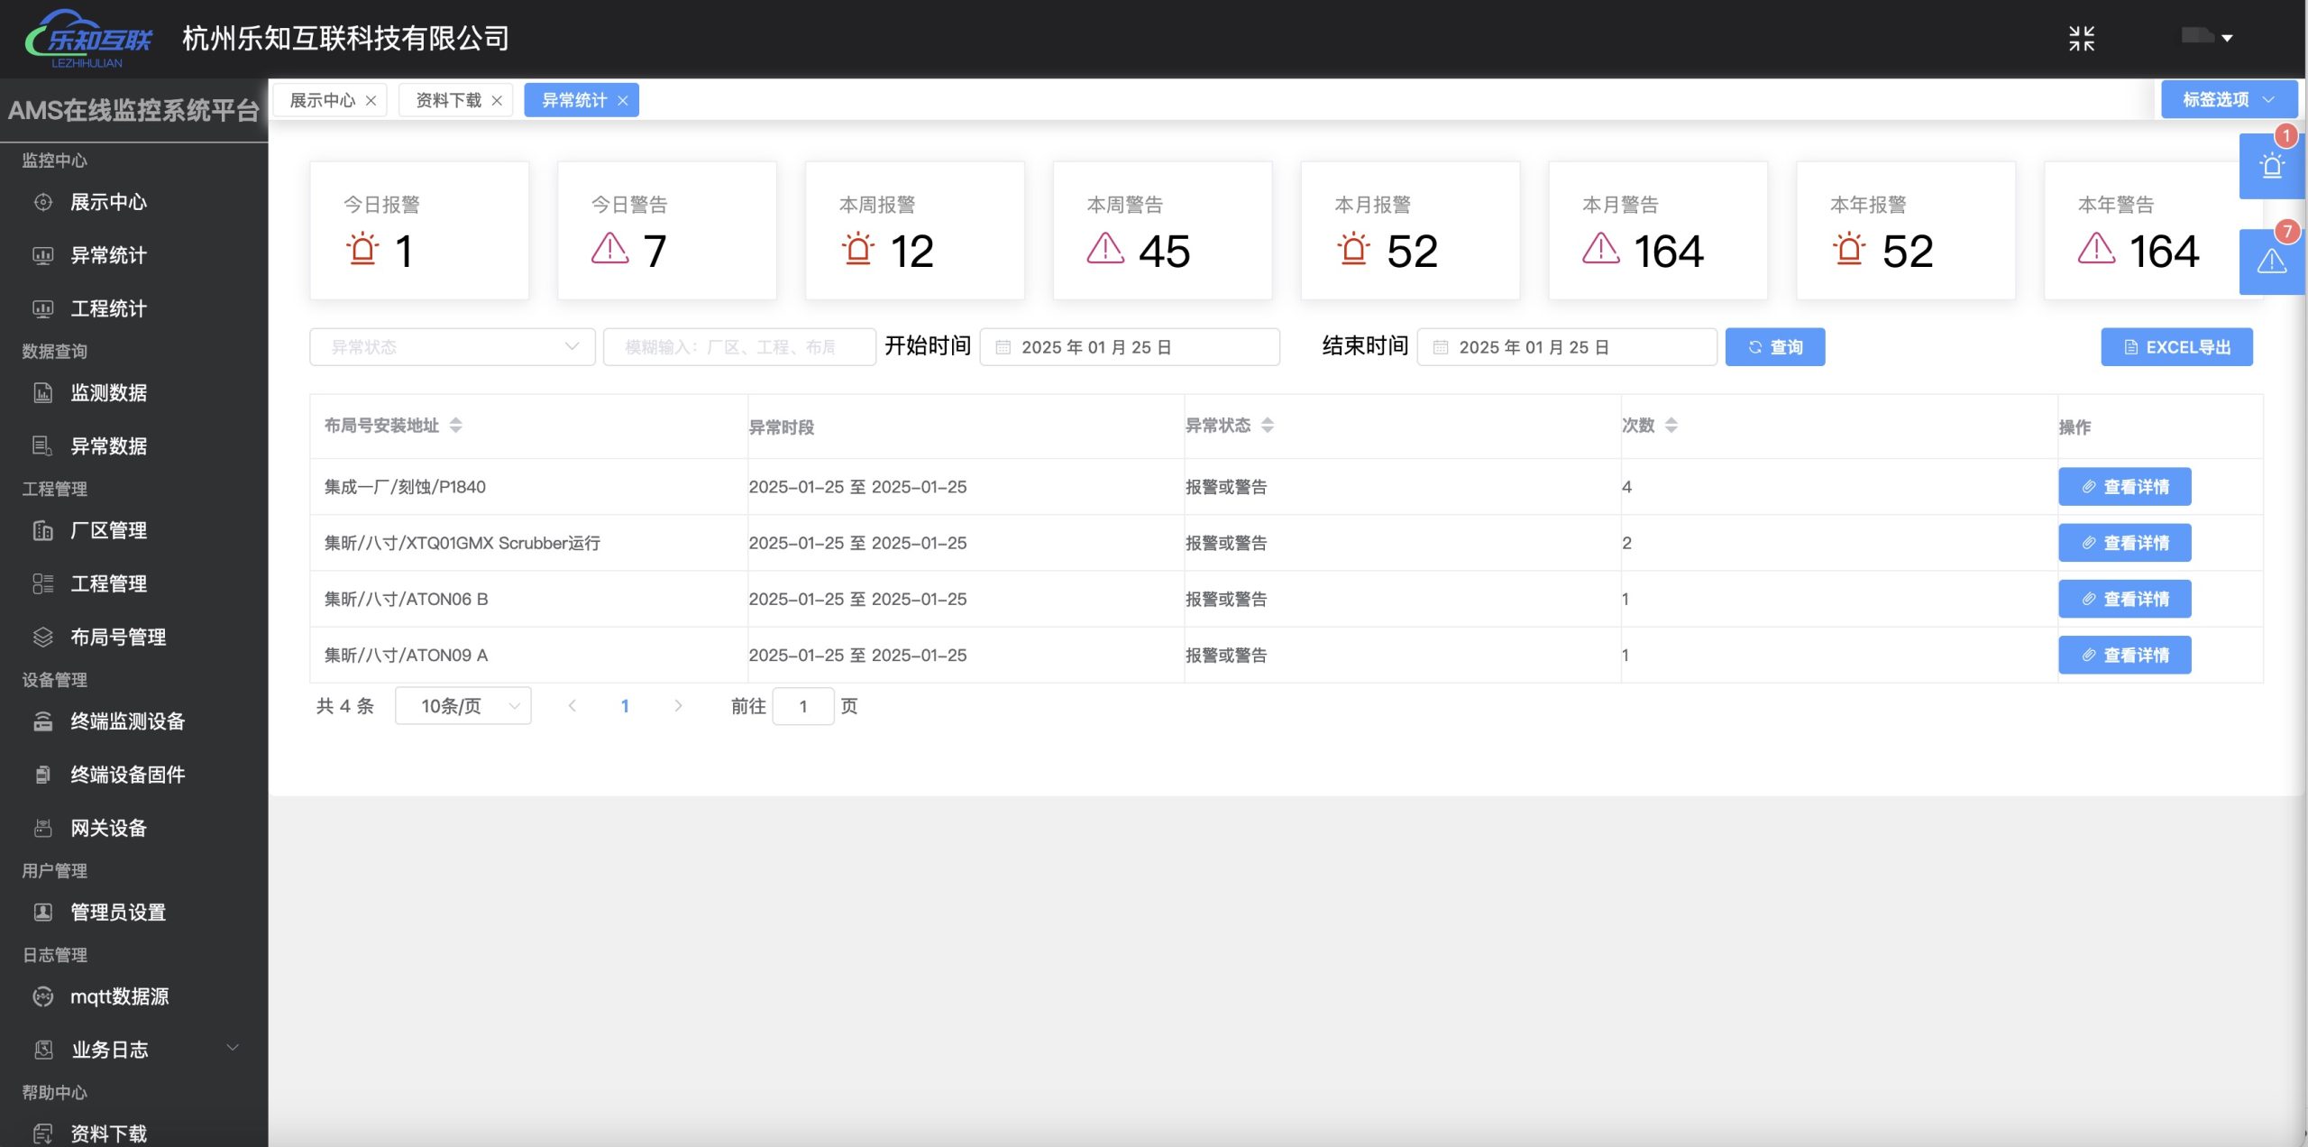Image resolution: width=2308 pixels, height=1147 pixels.
Task: View details for ATON09 A row
Action: [x=2125, y=655]
